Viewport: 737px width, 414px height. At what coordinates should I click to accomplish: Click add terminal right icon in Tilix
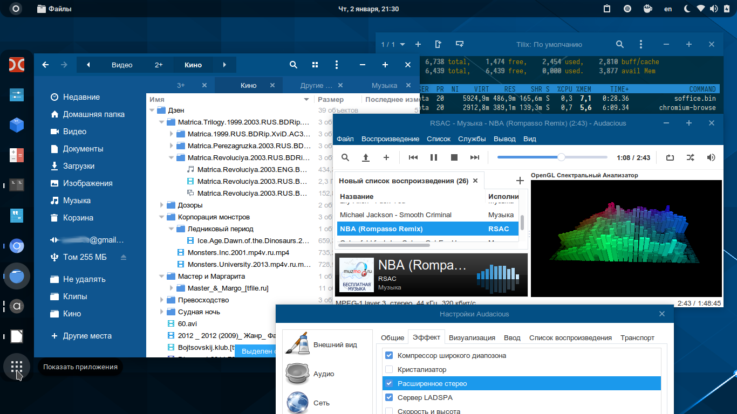[438, 44]
